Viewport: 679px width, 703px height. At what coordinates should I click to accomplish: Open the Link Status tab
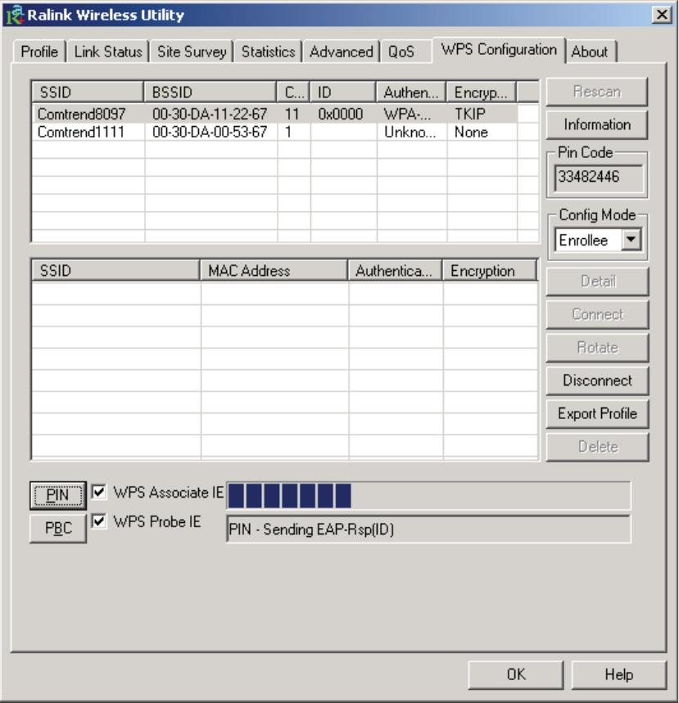click(108, 52)
